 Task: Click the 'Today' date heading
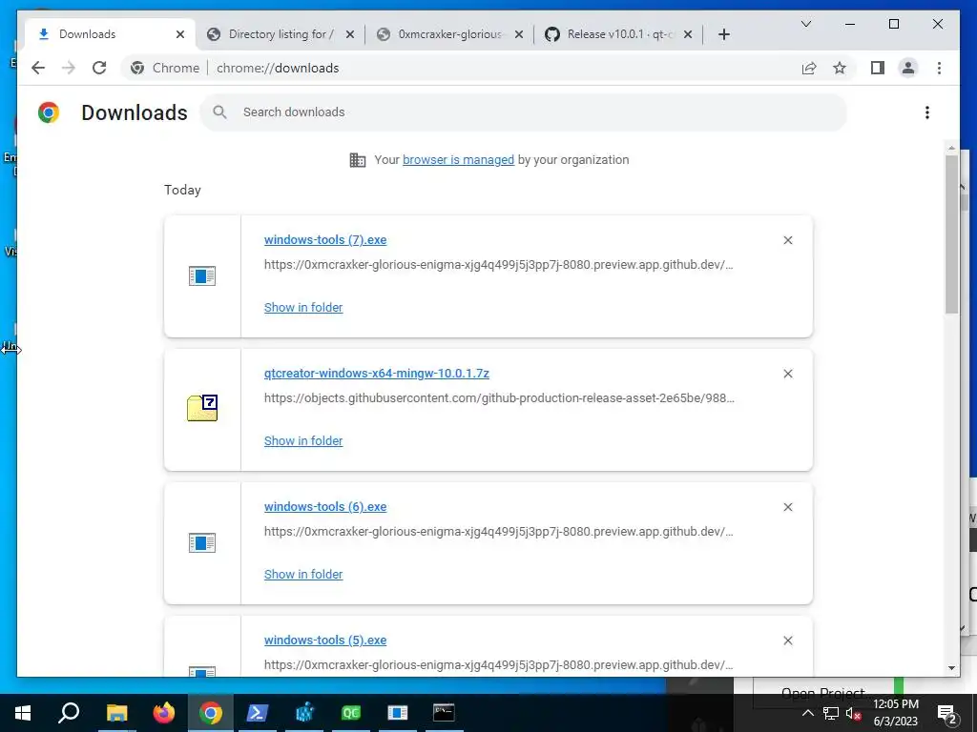(182, 190)
